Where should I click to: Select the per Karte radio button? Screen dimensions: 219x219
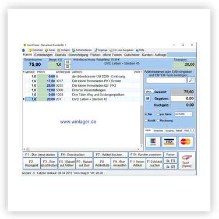coord(158,114)
